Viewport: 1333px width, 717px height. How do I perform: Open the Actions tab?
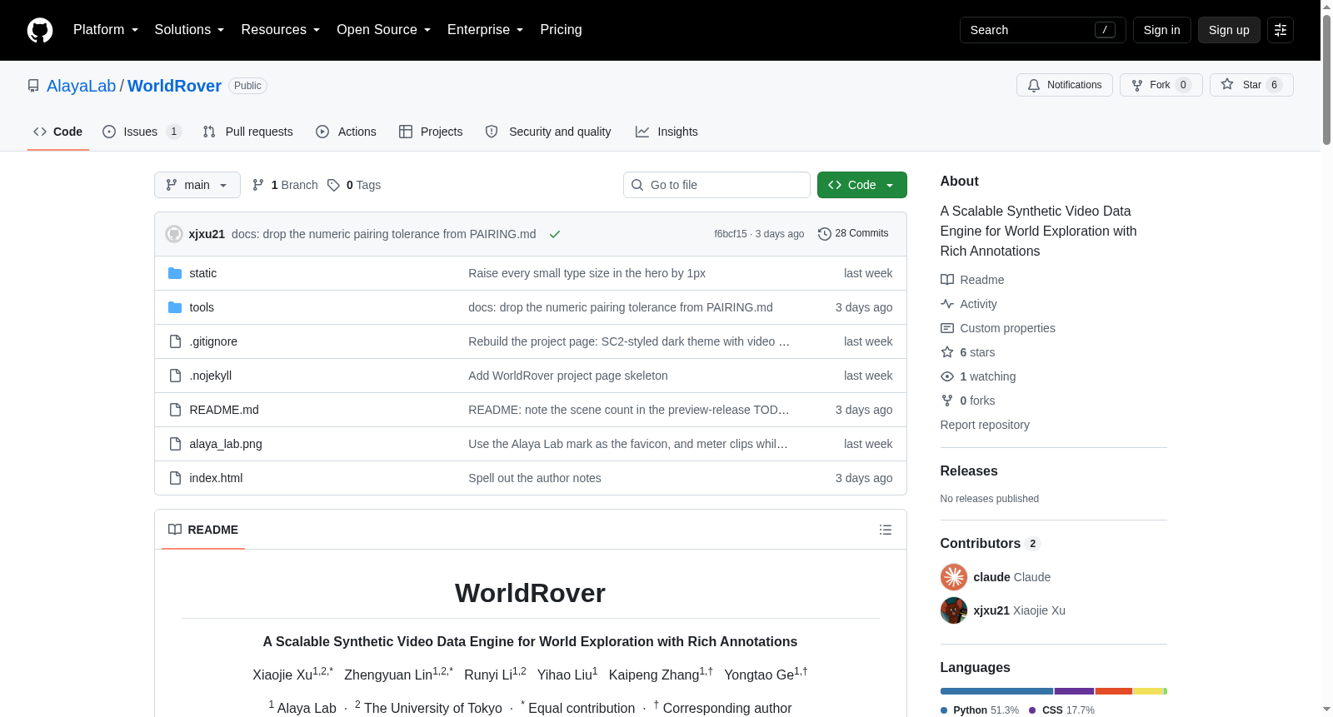[347, 132]
